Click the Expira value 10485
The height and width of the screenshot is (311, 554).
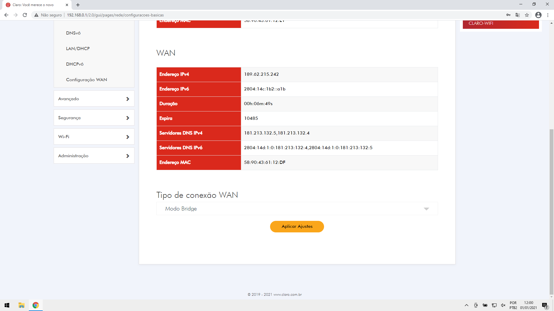251,118
